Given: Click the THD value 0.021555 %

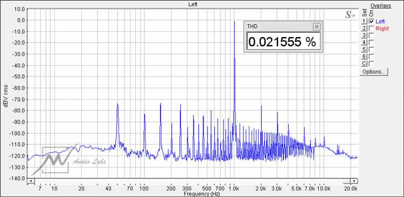Looking at the screenshot, I should click(282, 41).
